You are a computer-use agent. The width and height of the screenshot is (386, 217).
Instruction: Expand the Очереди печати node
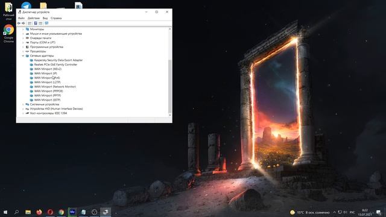(23, 38)
